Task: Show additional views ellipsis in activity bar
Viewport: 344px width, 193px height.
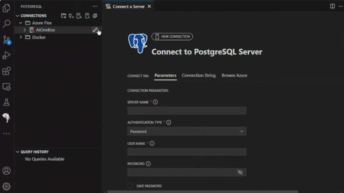Action: coord(6,133)
